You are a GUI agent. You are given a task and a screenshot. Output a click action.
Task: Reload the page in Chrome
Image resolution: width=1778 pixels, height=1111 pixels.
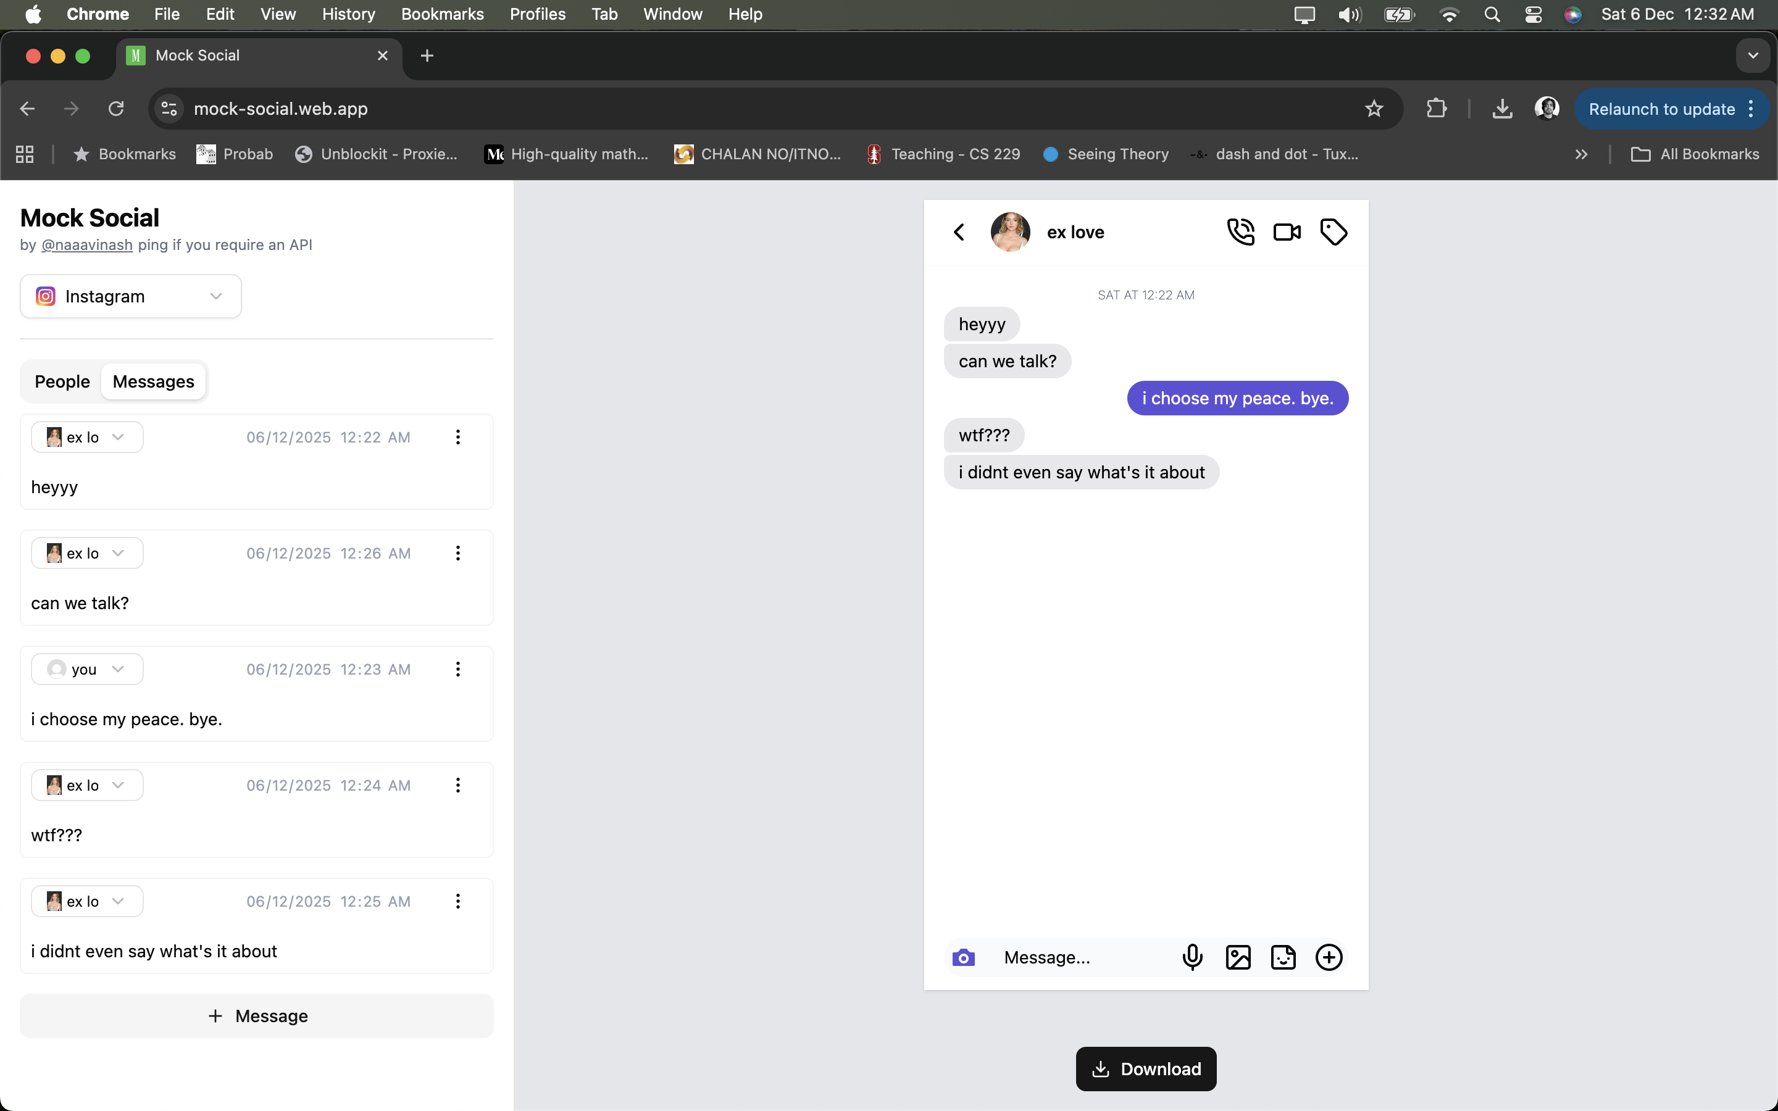pyautogui.click(x=115, y=108)
